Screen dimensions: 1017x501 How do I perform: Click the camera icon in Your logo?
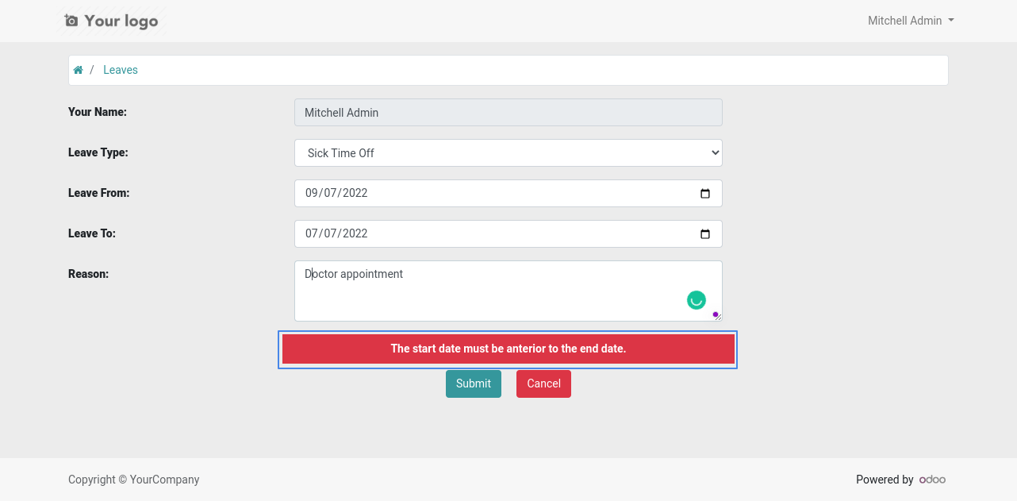71,21
